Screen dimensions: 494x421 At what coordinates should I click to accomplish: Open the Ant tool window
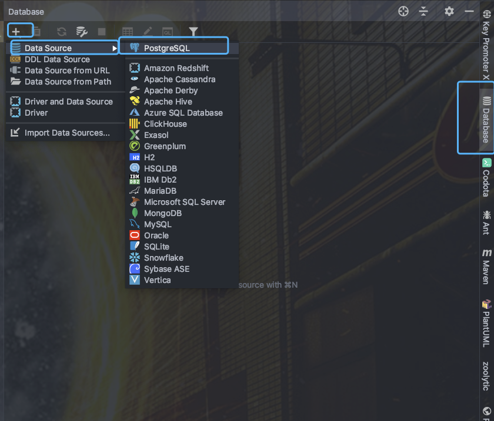486,223
